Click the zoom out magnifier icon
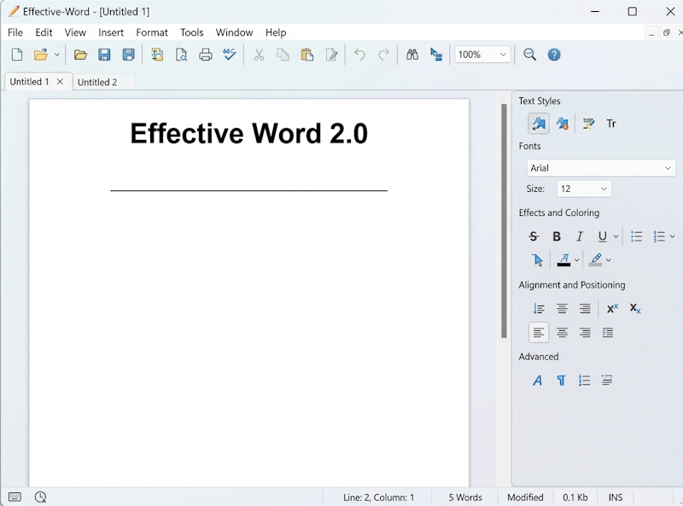Screen dimensions: 683x506 pos(529,54)
